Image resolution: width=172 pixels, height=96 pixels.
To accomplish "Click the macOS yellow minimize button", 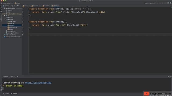I will 3,1.
